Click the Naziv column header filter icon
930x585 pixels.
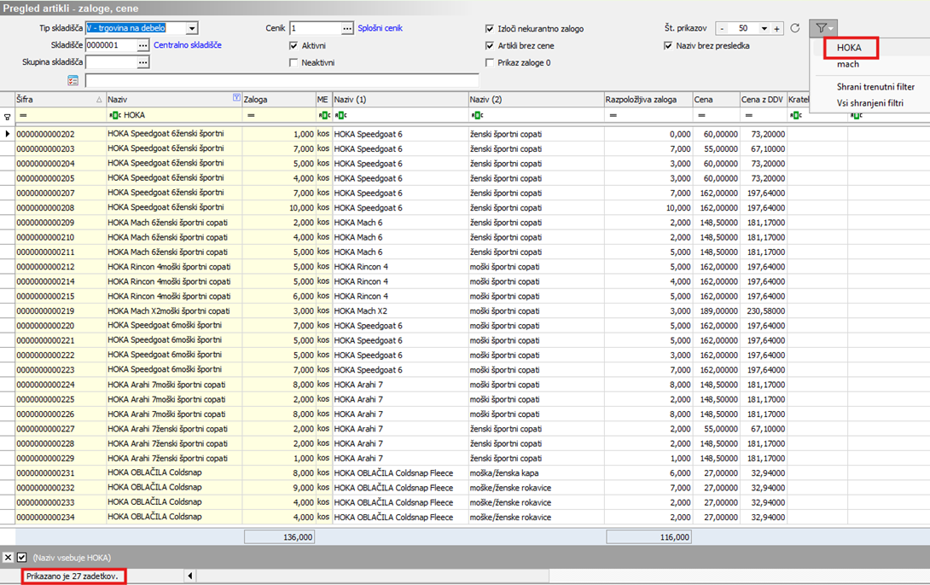point(236,98)
